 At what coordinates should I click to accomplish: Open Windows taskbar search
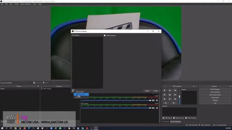point(7,128)
